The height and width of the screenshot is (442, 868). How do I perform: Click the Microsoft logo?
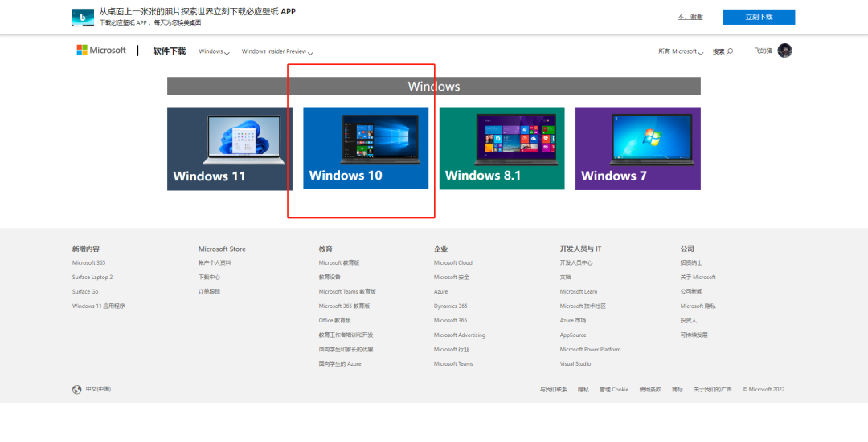(x=101, y=51)
